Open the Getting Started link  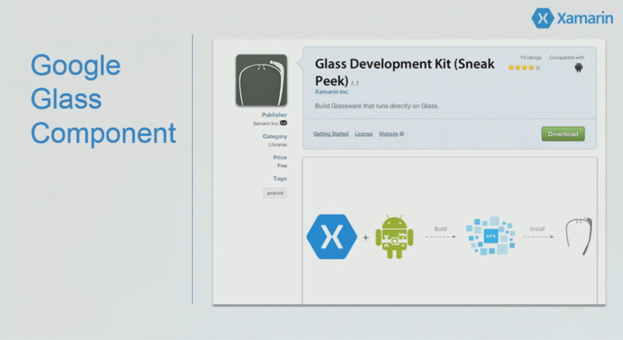[330, 134]
